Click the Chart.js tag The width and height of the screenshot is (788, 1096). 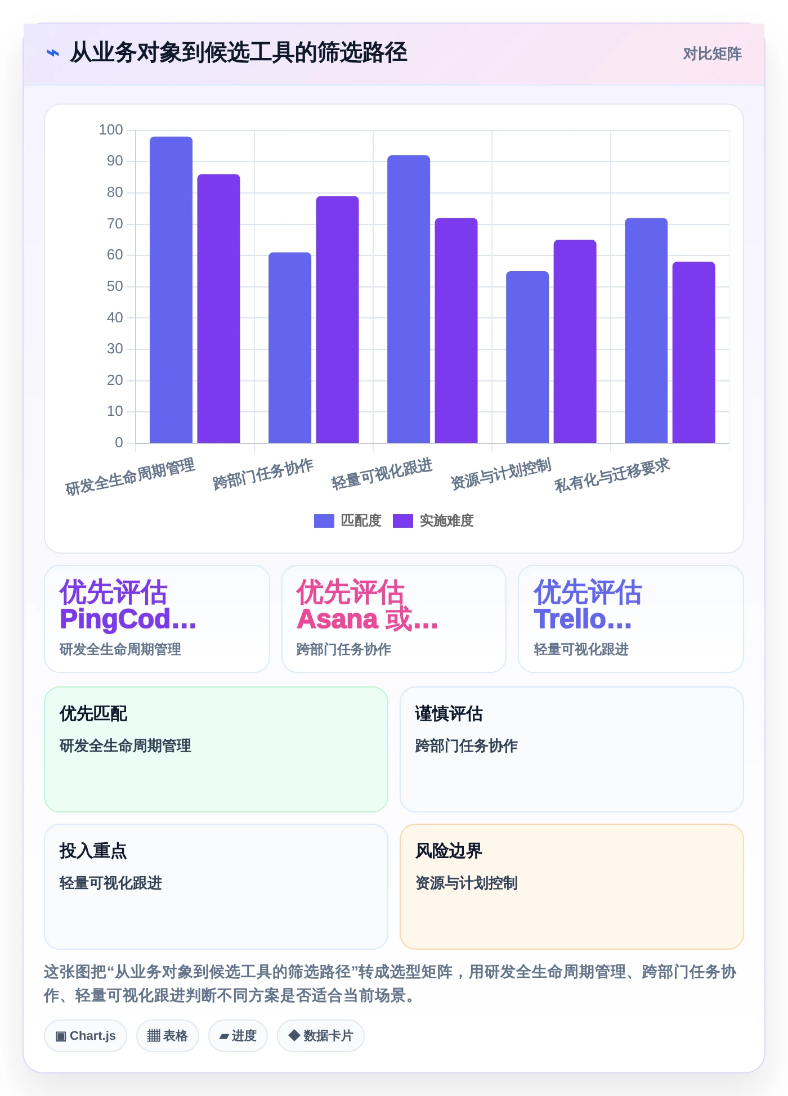(86, 1036)
